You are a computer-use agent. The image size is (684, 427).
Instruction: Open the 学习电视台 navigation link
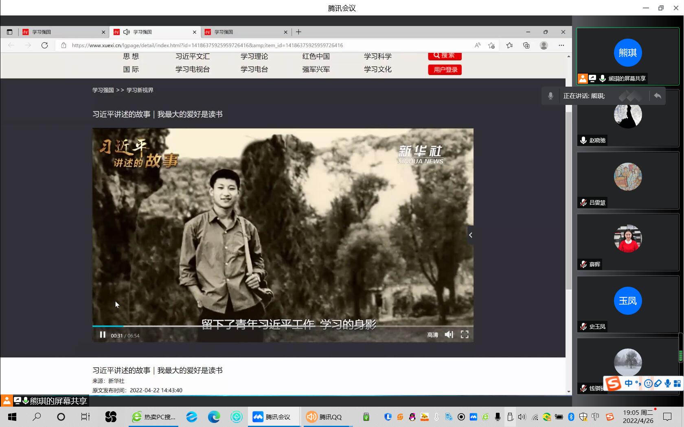[x=192, y=69]
